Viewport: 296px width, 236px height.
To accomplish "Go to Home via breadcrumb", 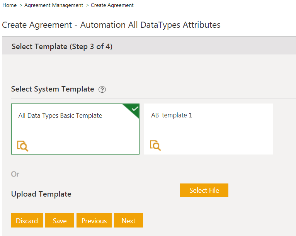I will pyautogui.click(x=9, y=5).
